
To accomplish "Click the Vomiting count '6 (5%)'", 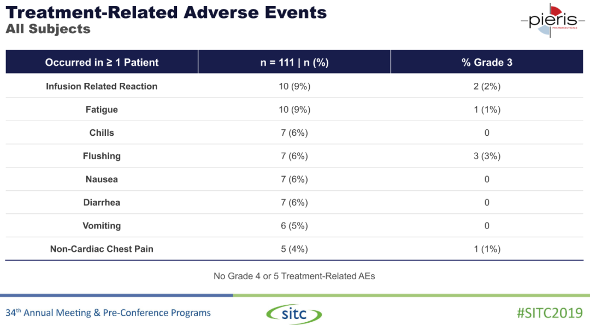I will (294, 226).
